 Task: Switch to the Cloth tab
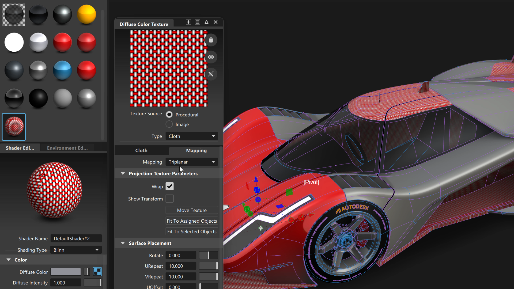coord(141,151)
